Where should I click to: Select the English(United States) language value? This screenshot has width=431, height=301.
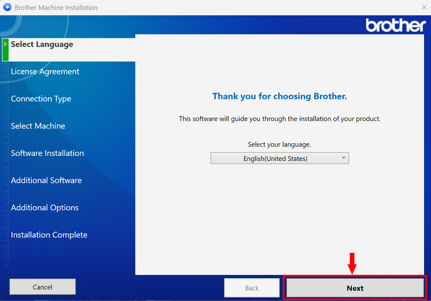click(x=275, y=158)
